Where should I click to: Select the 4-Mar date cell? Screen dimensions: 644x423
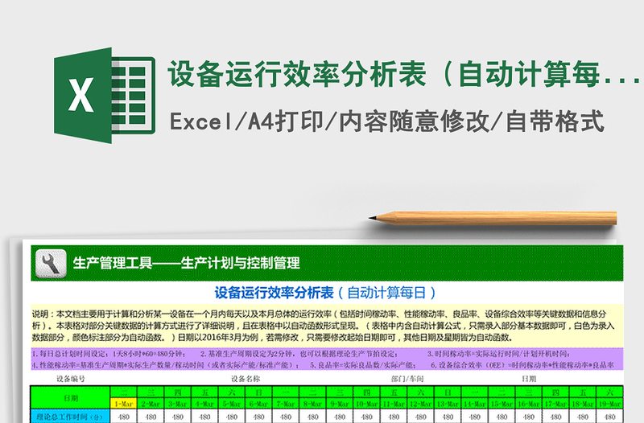click(204, 405)
